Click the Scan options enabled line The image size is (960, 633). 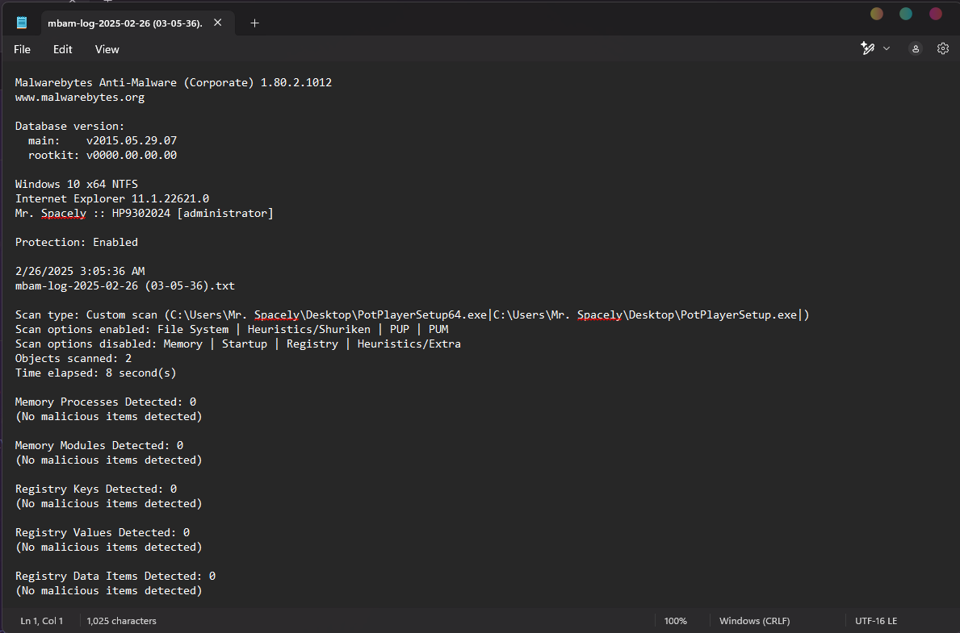(x=232, y=329)
